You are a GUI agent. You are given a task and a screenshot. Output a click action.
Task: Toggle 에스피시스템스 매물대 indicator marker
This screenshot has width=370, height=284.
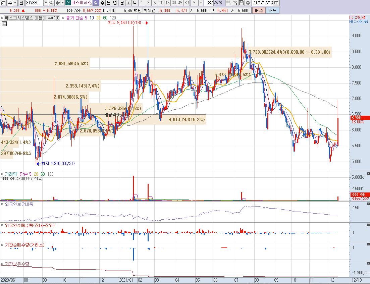click(2, 18)
